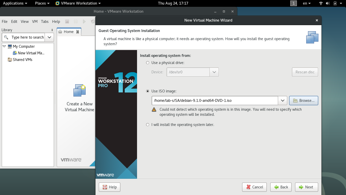Click the Wi-Fi icon in top bar
This screenshot has width=346, height=195.
click(321, 3)
